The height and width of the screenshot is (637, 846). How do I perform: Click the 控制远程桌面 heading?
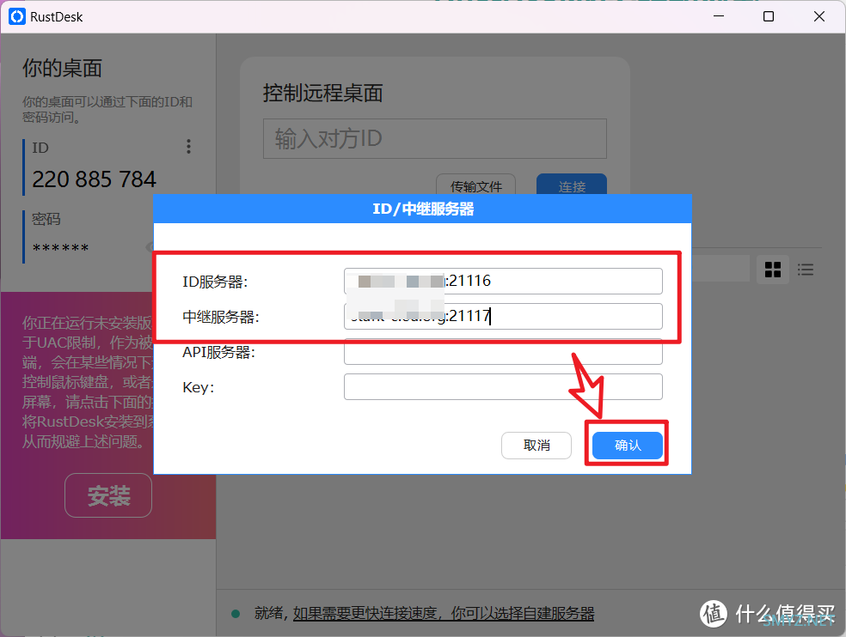(x=322, y=94)
